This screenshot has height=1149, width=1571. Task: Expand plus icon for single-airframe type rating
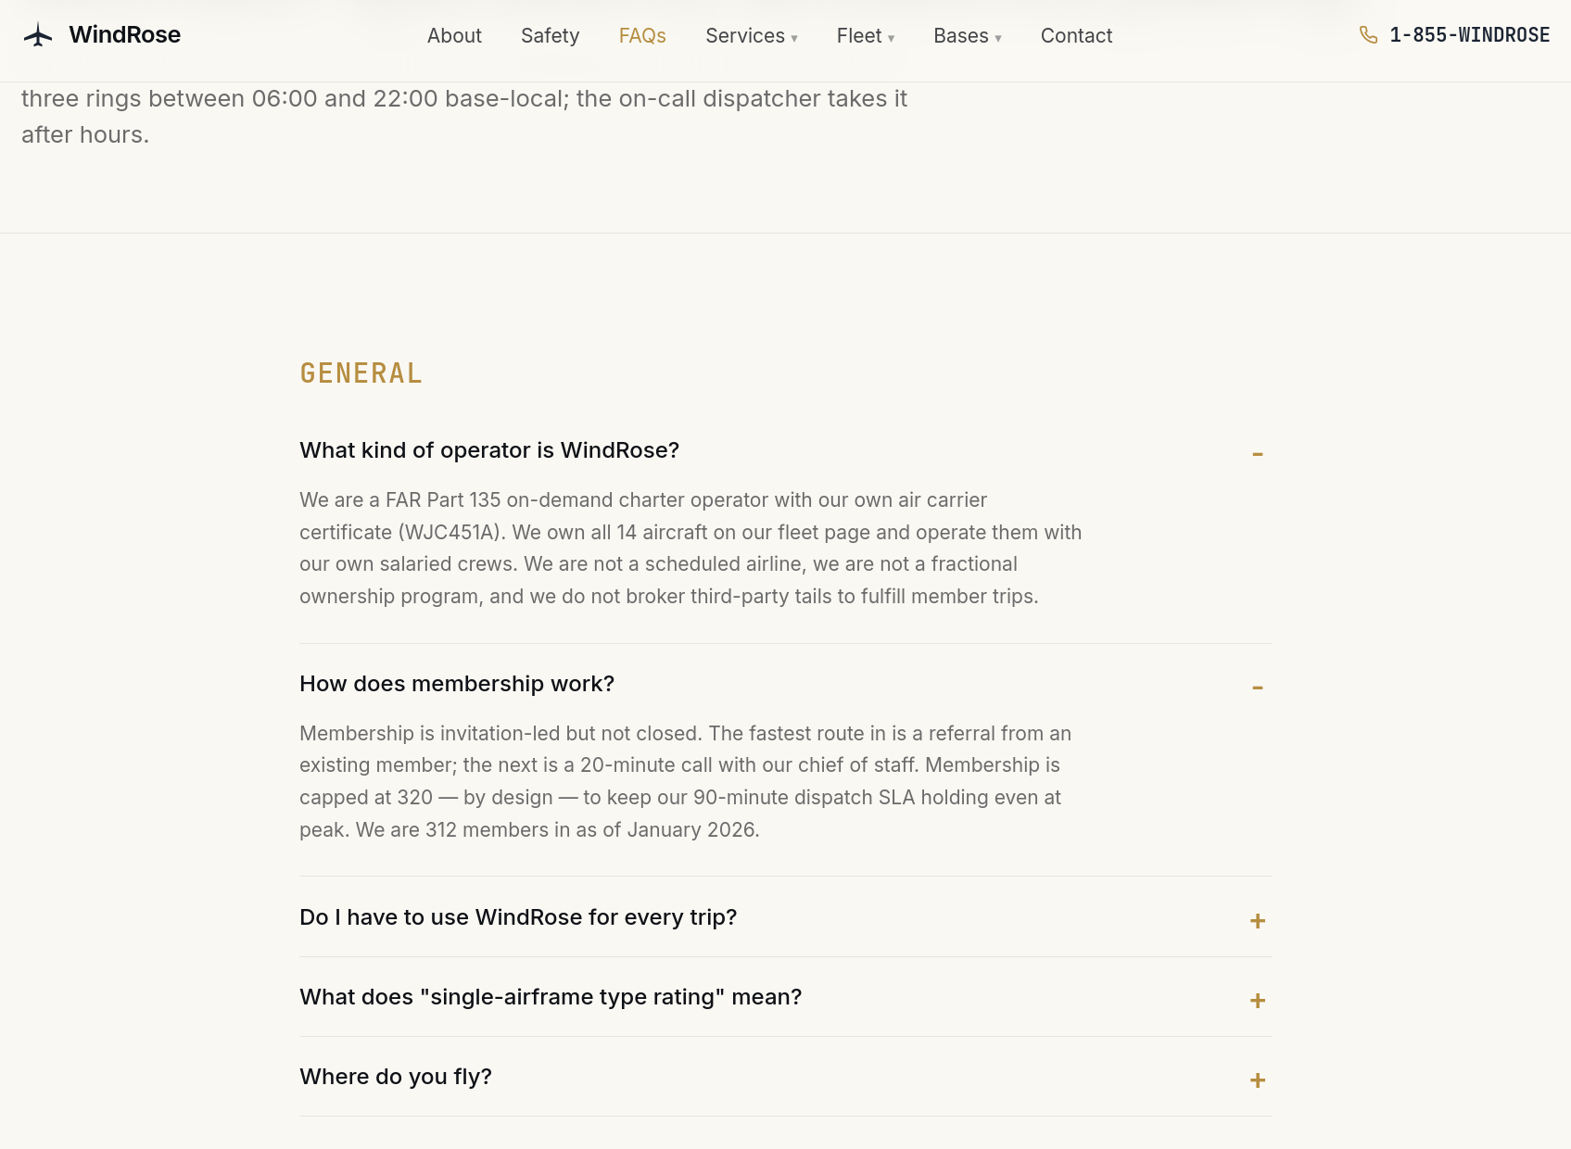[1258, 1001]
